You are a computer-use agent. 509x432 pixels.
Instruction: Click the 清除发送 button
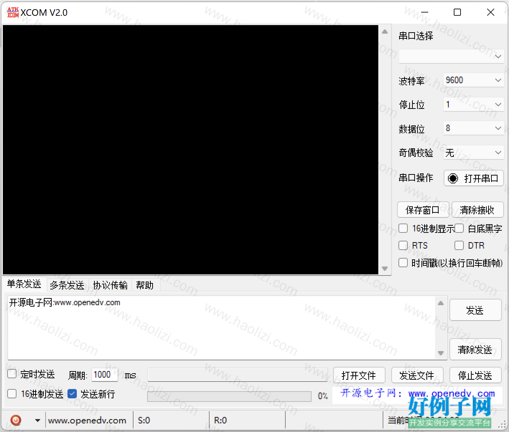(x=475, y=350)
